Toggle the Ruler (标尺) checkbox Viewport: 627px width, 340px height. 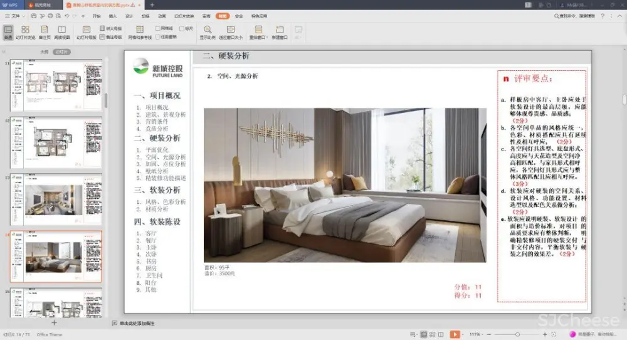tap(181, 28)
